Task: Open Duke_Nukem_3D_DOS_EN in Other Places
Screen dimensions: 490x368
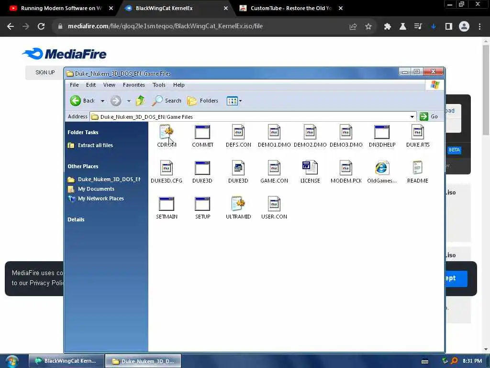Action: coord(104,179)
